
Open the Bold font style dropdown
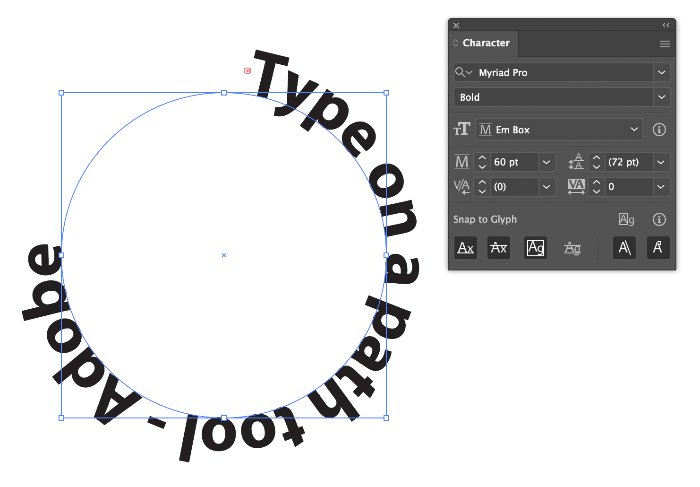point(662,97)
